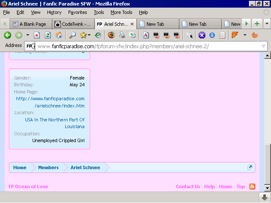271x203 pixels.
Task: Open the Tools menu
Action: [99, 12]
